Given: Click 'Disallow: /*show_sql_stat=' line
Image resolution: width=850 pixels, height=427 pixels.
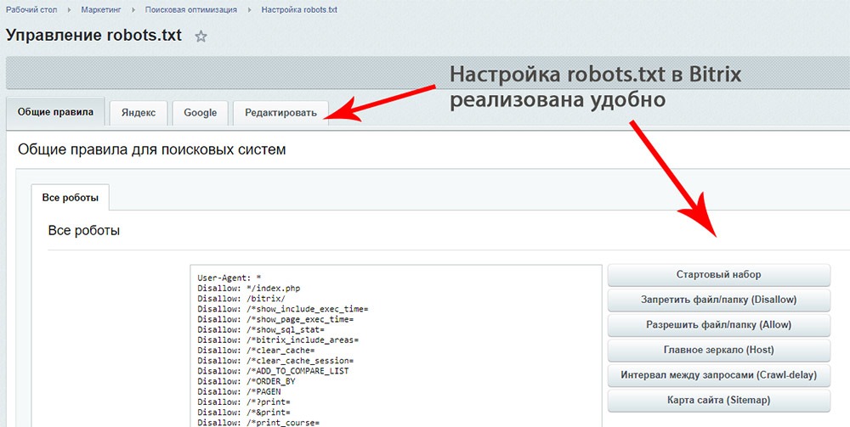Looking at the screenshot, I should coord(261,329).
